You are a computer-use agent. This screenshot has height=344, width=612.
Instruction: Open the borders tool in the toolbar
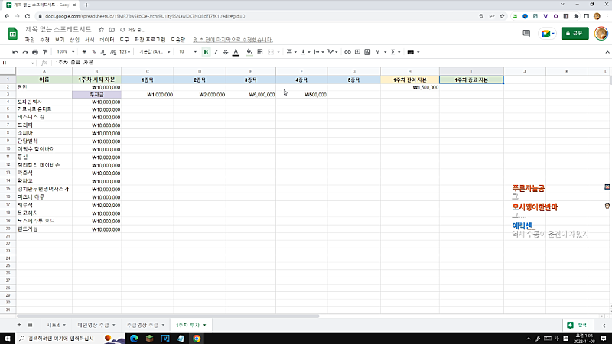pyautogui.click(x=261, y=52)
